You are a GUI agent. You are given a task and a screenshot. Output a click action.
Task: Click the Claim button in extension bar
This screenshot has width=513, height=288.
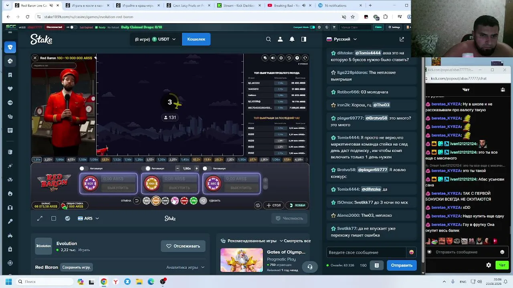378,27
